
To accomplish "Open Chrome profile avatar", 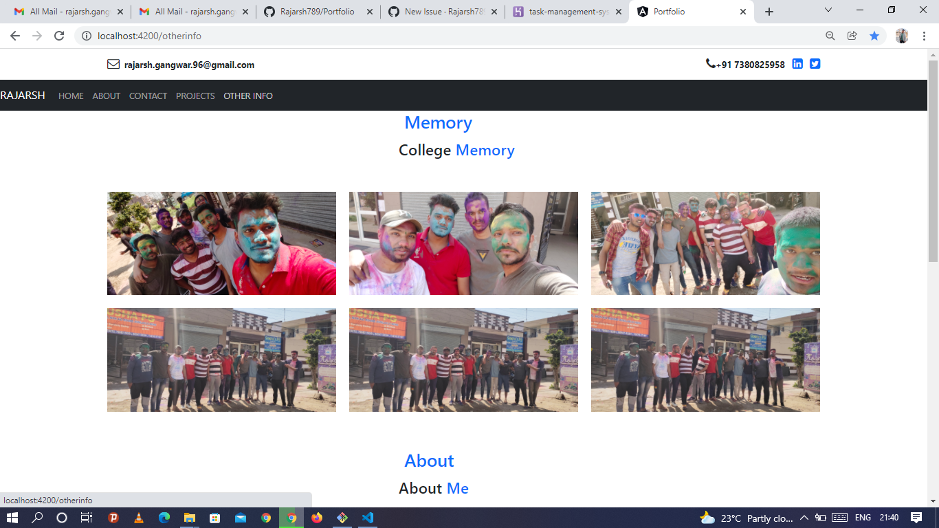I will 902,36.
